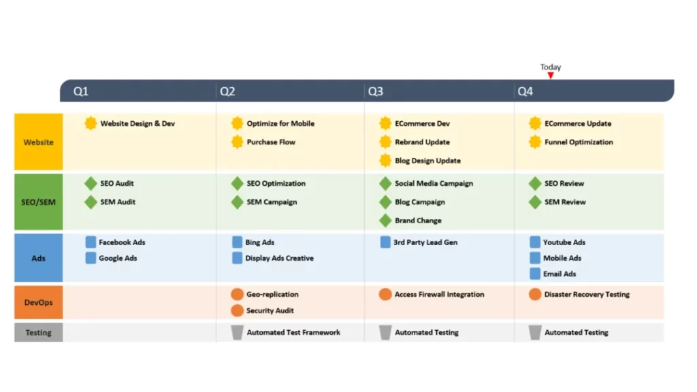Select the orange DevOps swimlane label
Image resolution: width=697 pixels, height=392 pixels.
[x=38, y=302]
